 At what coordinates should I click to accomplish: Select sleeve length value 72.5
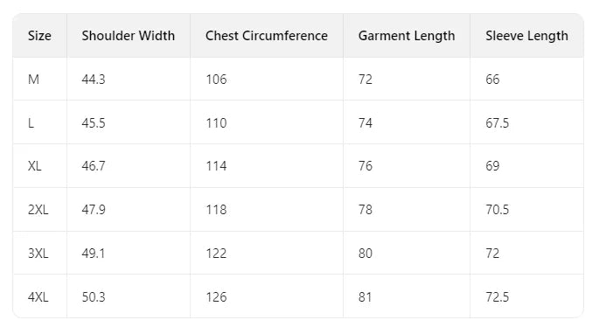(497, 297)
